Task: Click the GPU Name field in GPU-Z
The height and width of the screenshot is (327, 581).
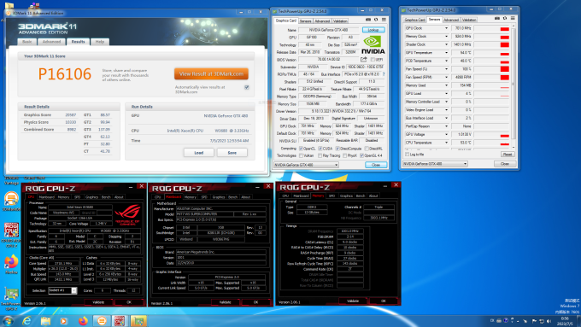Action: pyautogui.click(x=329, y=30)
